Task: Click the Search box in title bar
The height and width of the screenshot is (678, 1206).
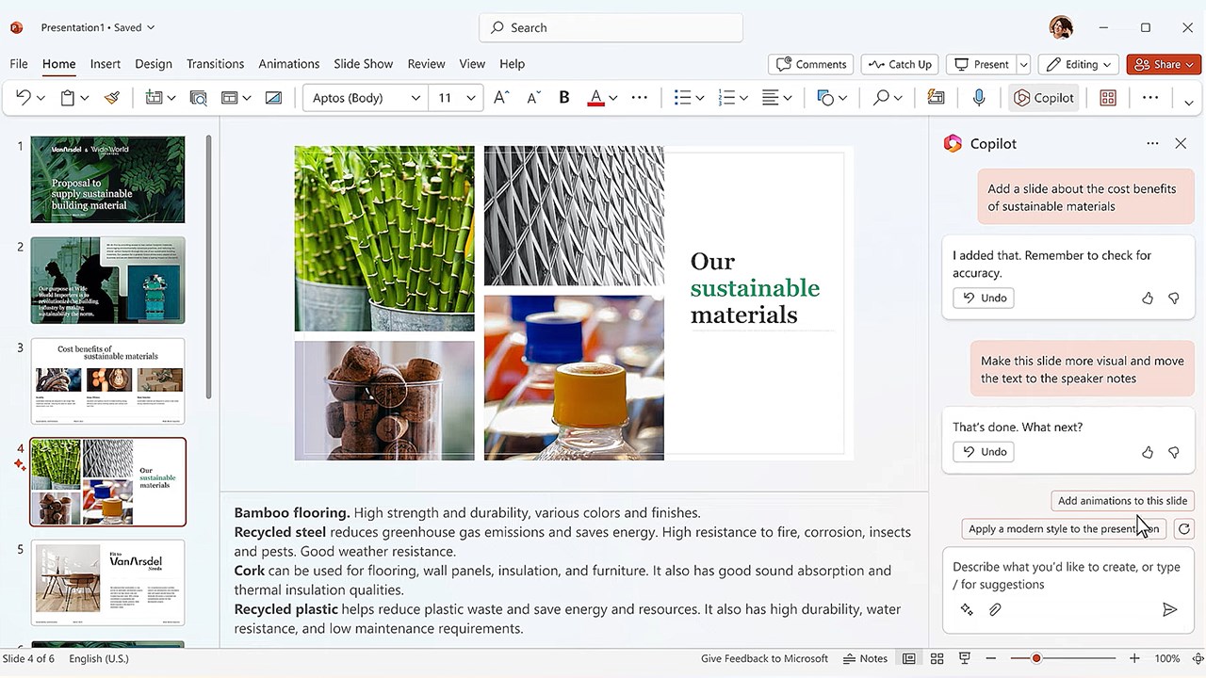Action: tap(611, 27)
